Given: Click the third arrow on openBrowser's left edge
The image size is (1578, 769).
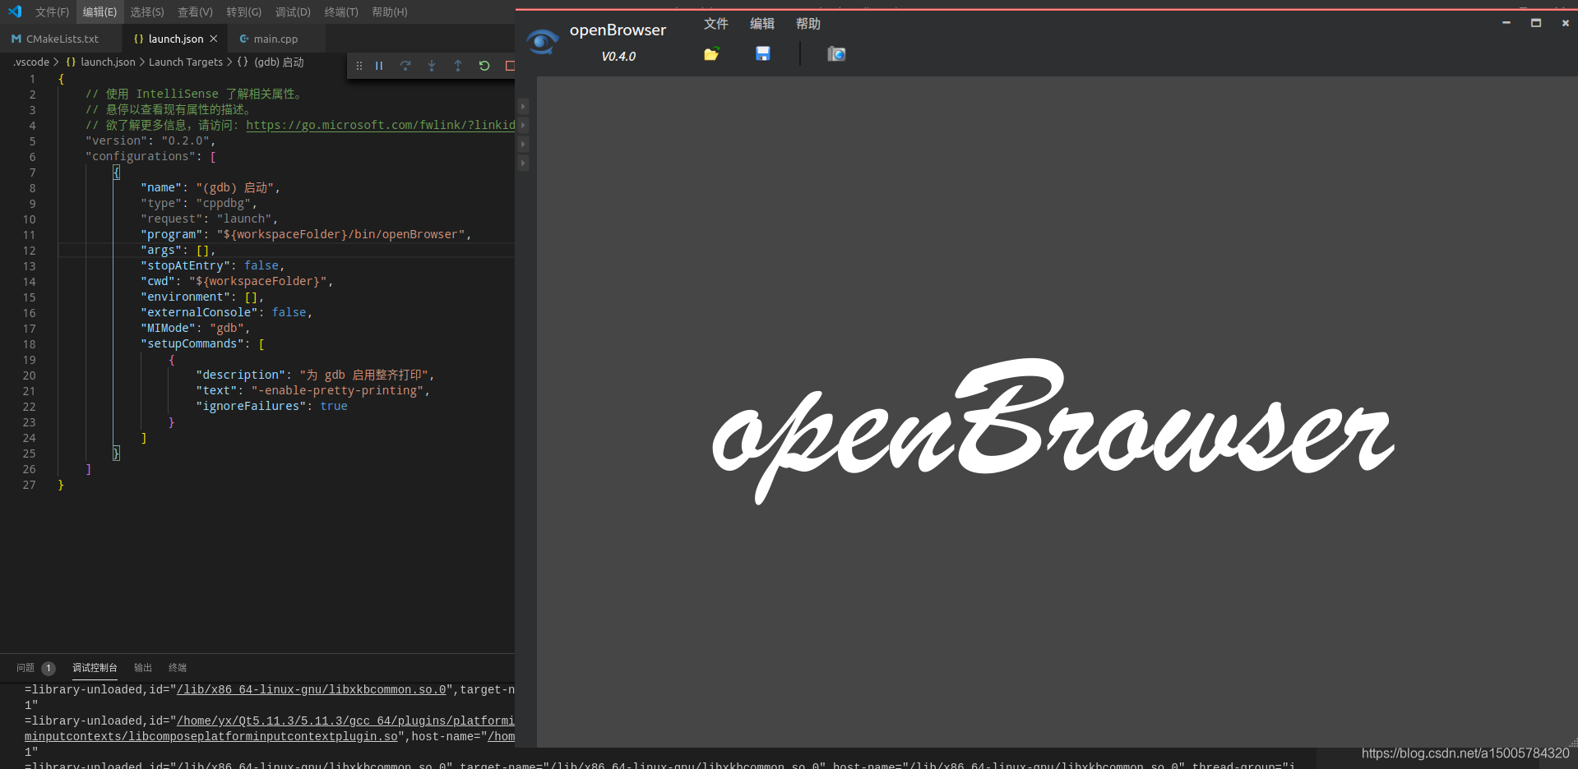Looking at the screenshot, I should [523, 144].
